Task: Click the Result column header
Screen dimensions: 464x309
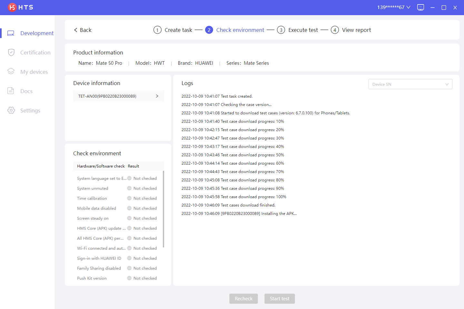Action: pyautogui.click(x=133, y=166)
